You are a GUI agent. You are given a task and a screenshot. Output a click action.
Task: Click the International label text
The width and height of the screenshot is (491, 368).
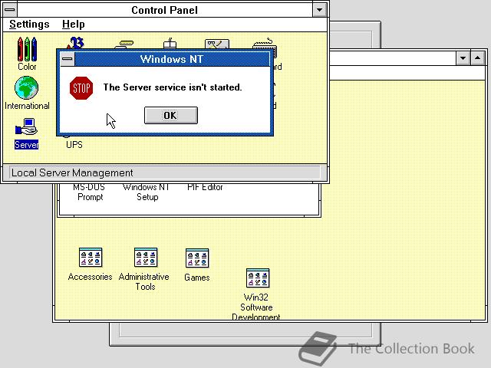point(27,106)
